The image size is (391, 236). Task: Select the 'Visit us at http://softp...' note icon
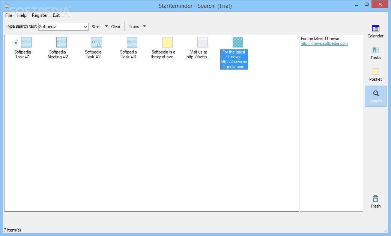pos(203,42)
